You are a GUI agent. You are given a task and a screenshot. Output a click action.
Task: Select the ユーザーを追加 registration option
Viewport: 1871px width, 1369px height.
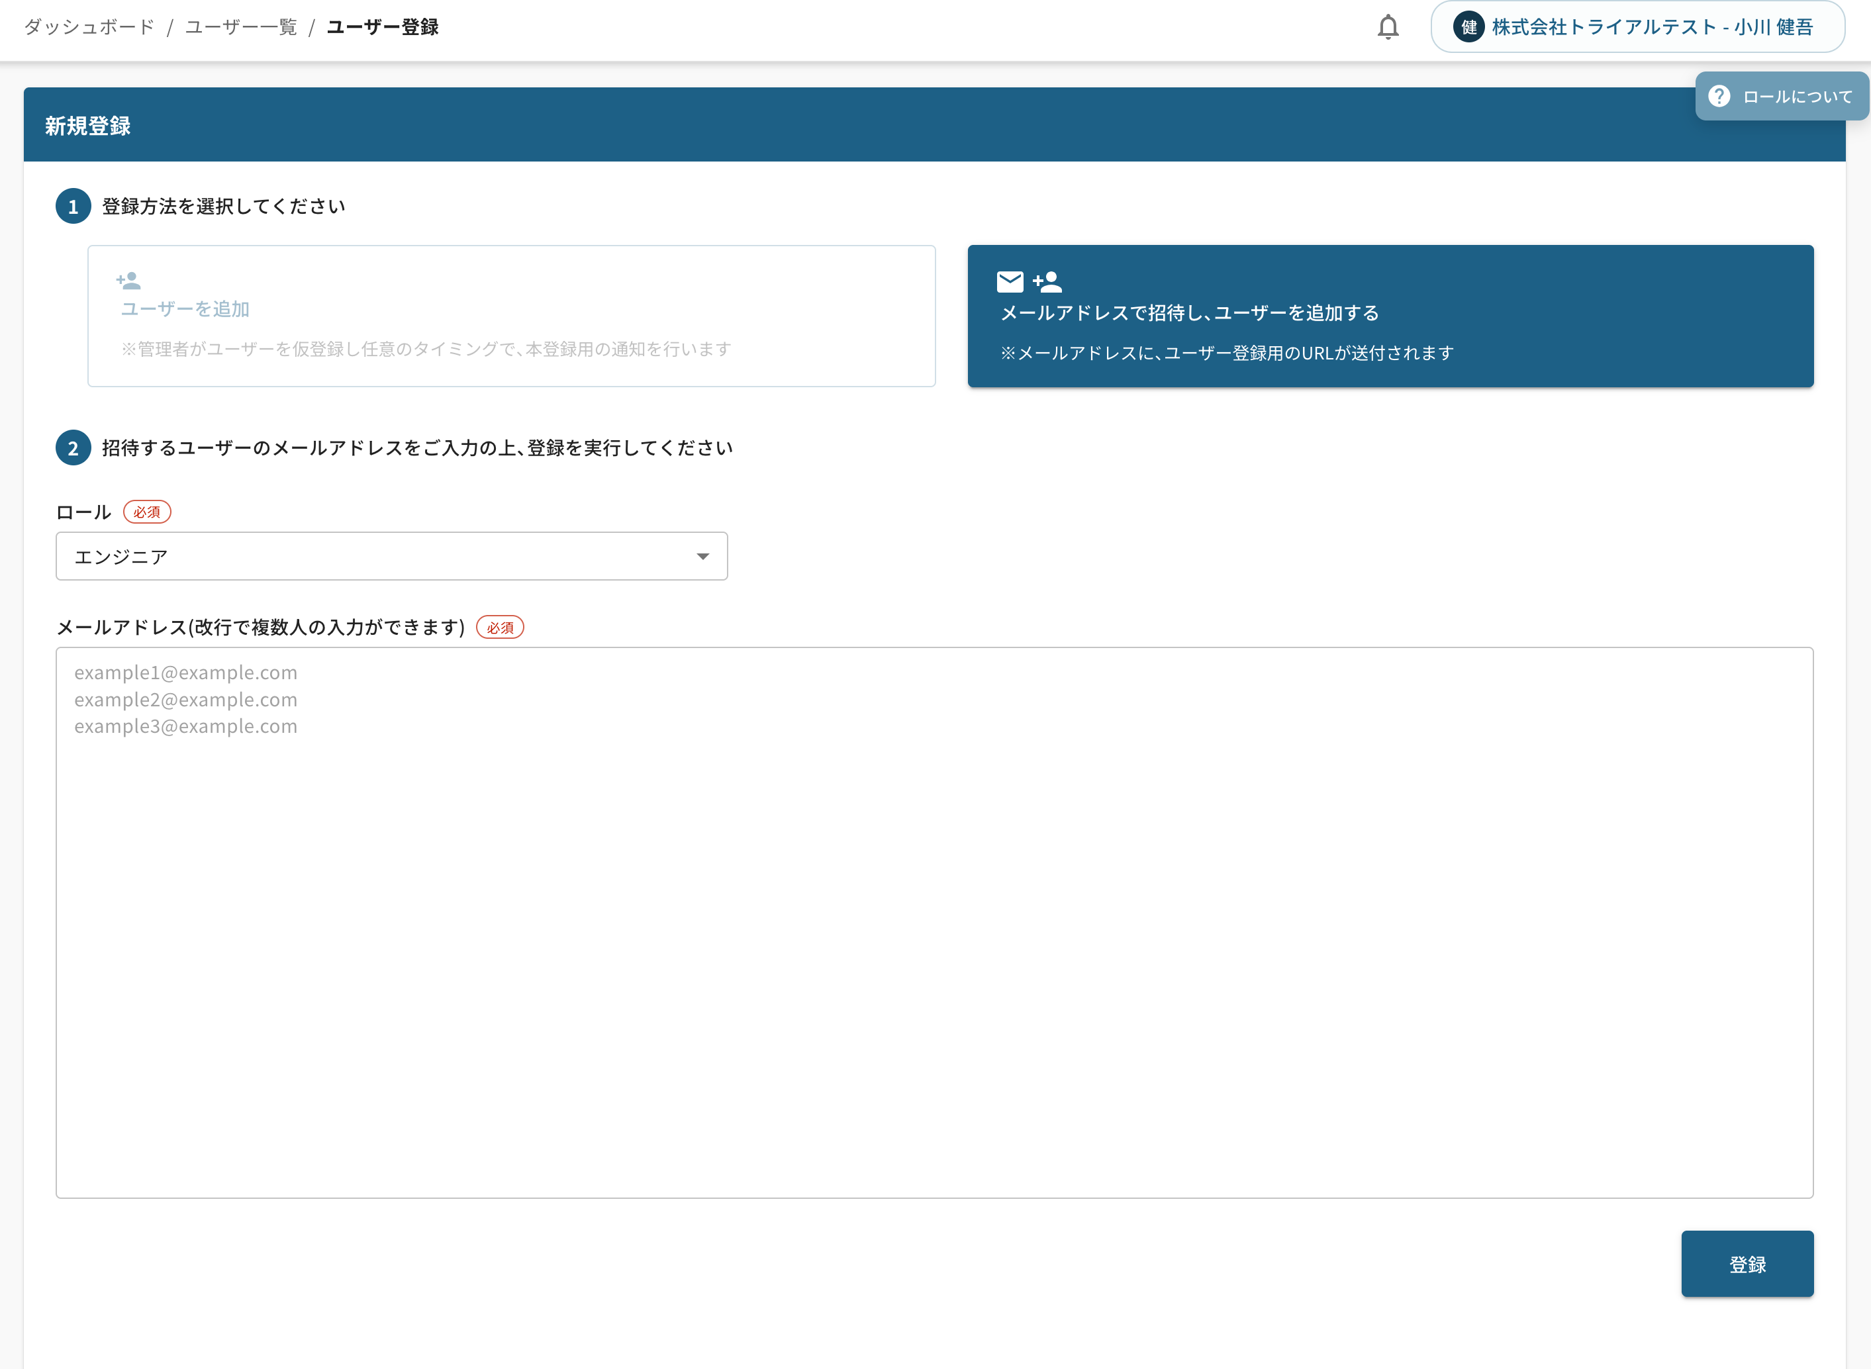pos(511,316)
